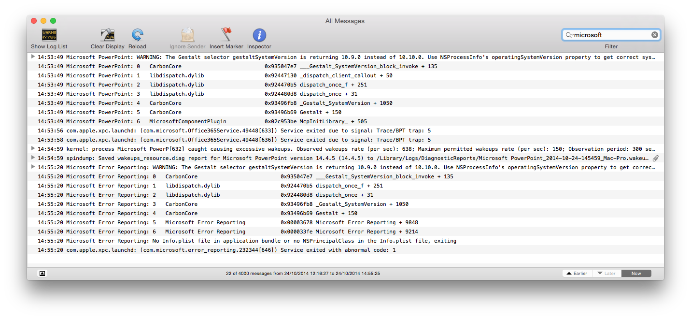
Task: Show earlier messages
Action: pyautogui.click(x=577, y=274)
